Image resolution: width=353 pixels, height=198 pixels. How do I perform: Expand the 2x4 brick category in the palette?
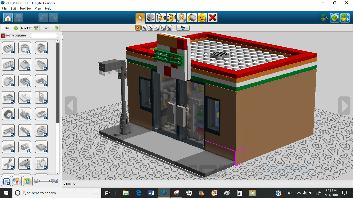coord(8,48)
